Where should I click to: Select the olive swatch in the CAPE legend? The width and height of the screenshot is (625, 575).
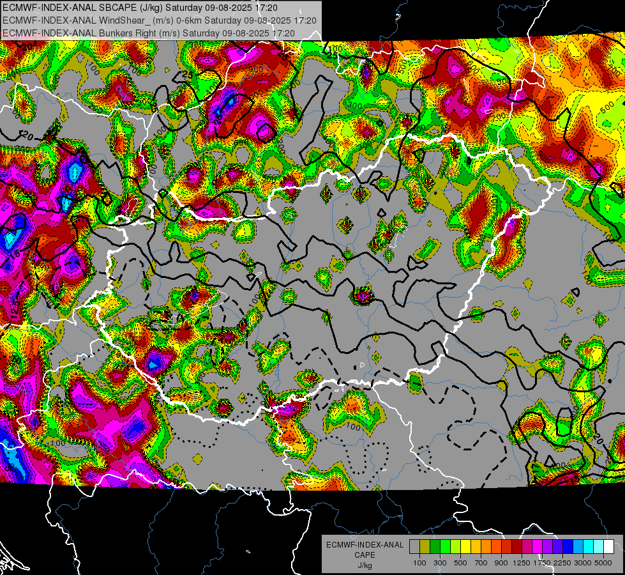[425, 547]
